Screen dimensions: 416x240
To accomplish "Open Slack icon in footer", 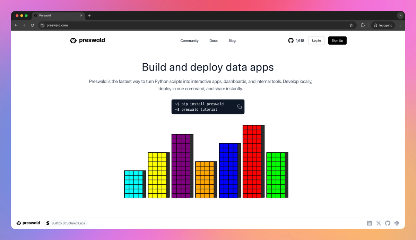I will (397, 223).
